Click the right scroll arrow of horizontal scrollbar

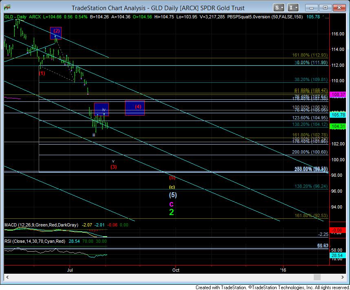[342, 277]
